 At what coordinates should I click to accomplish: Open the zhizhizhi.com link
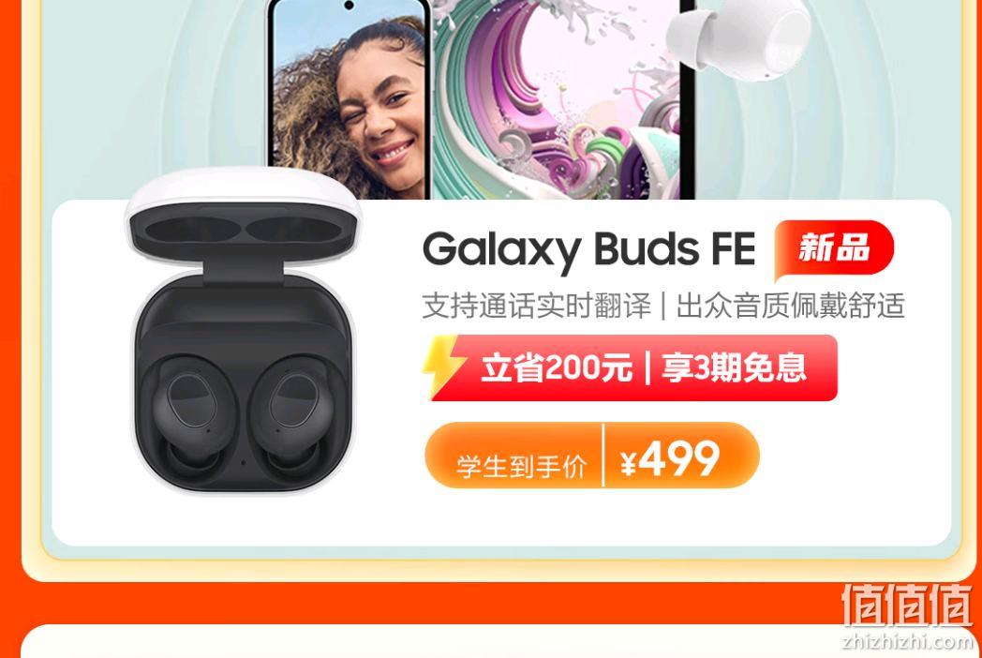click(x=910, y=642)
